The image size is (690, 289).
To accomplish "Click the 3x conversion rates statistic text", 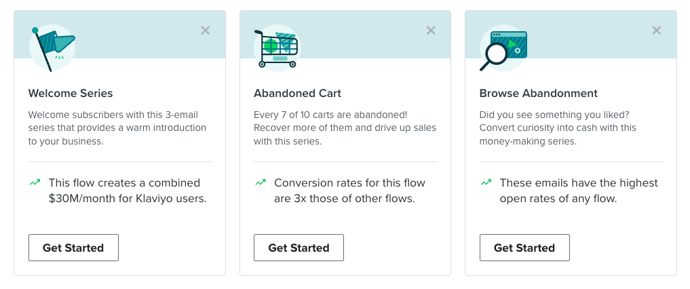I will (350, 191).
